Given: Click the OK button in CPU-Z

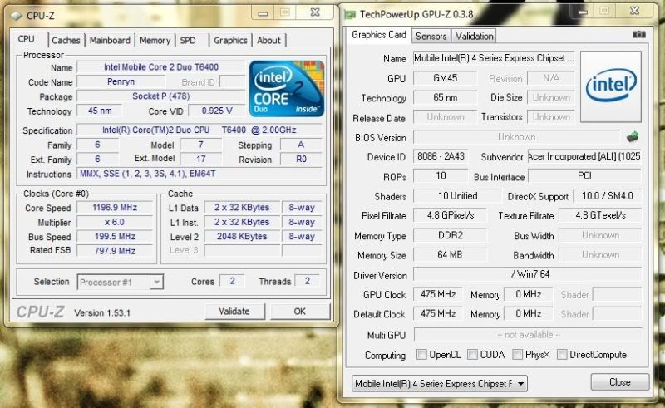Looking at the screenshot, I should 300,312.
